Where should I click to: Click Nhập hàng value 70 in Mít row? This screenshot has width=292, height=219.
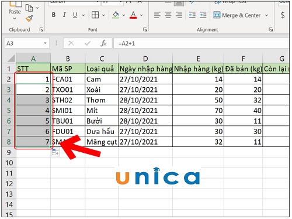[x=199, y=111]
